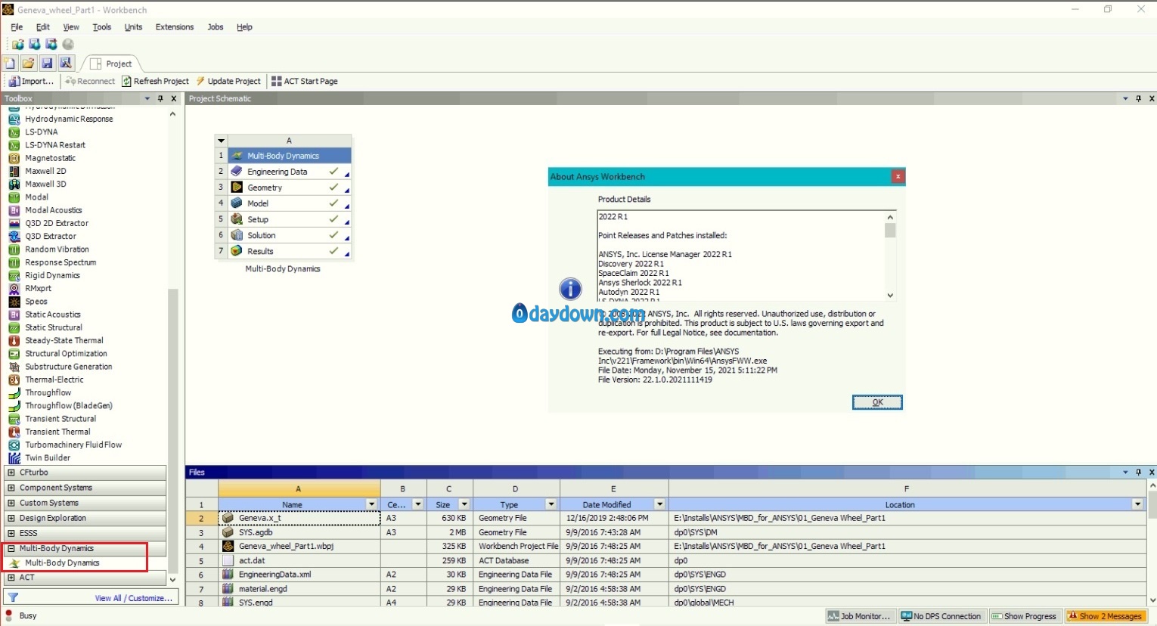Screen dimensions: 1157x626
Task: Open the Edit menu
Action: 43,27
